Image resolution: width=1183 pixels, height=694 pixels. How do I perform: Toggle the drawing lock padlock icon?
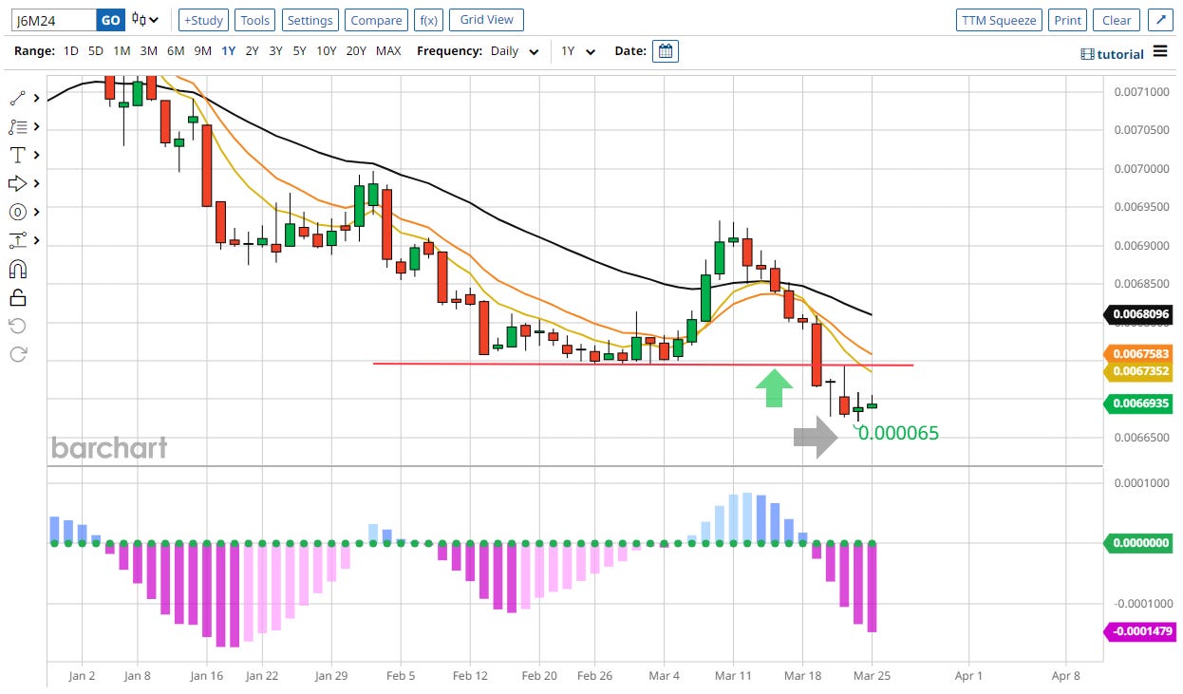click(17, 297)
